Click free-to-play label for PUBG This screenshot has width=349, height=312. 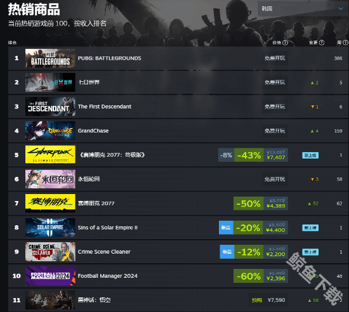[275, 58]
